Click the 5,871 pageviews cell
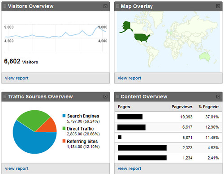 pyautogui.click(x=187, y=138)
